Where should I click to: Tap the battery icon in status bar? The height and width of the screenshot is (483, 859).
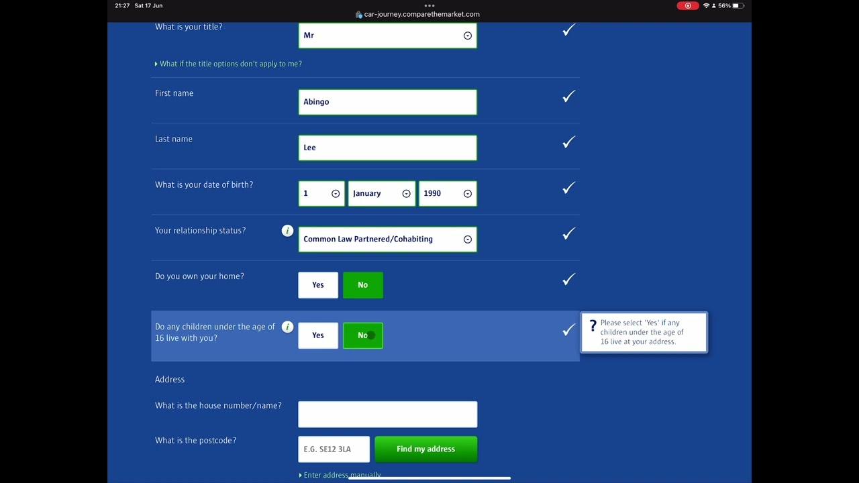pos(738,5)
